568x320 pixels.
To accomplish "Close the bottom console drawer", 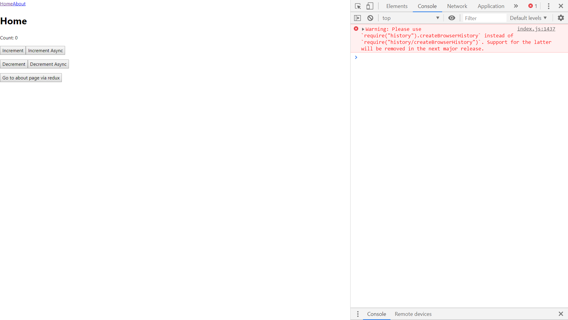I will pyautogui.click(x=561, y=314).
